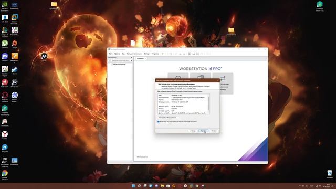Close the library panel with its X
Image resolution: width=336 pixels, height=189 pixels.
click(132, 57)
